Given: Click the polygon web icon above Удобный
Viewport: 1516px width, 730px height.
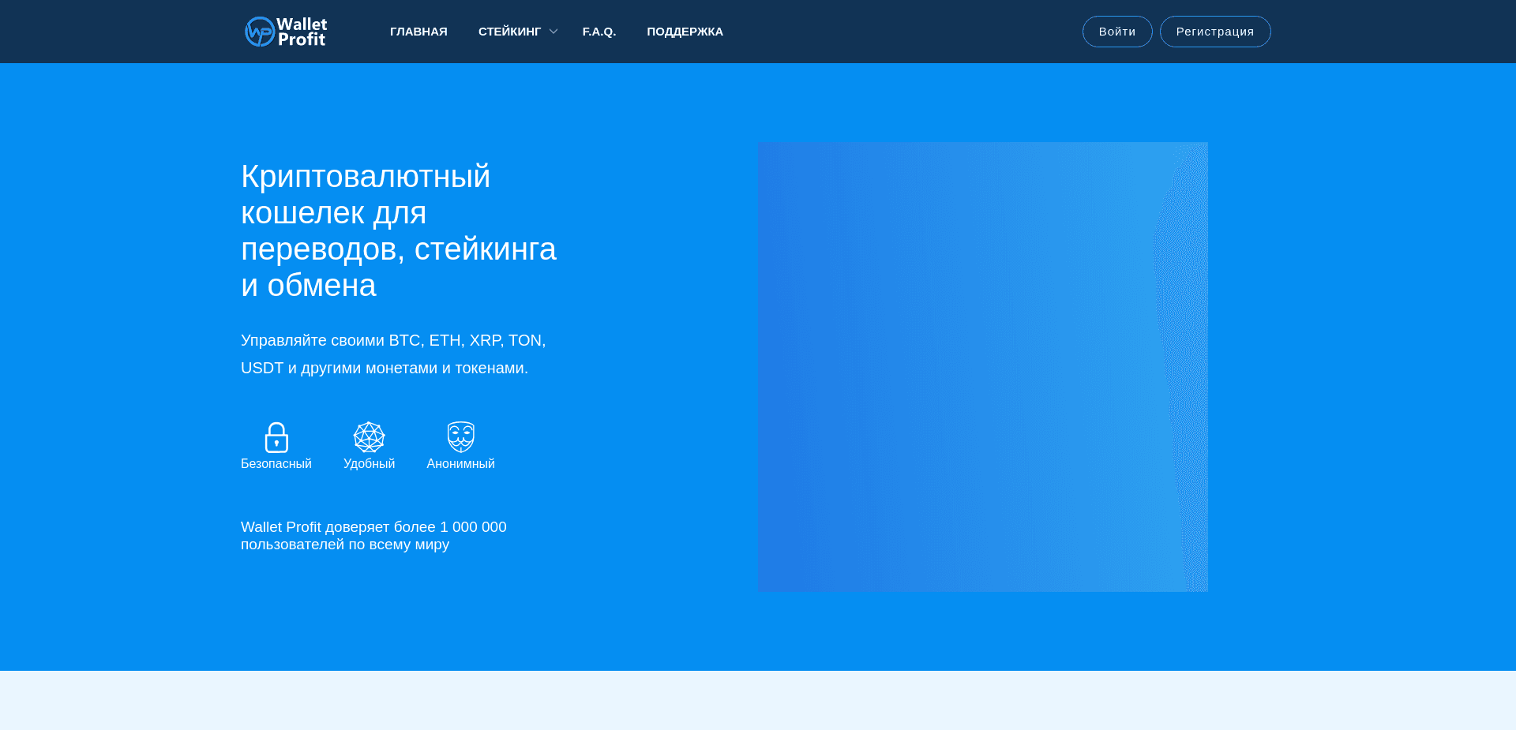Looking at the screenshot, I should click(x=369, y=436).
